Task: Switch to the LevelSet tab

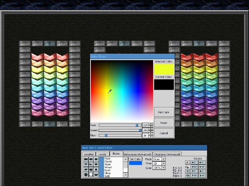Action: [x=89, y=154]
